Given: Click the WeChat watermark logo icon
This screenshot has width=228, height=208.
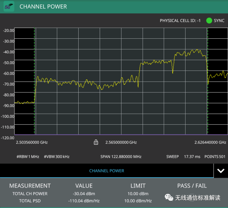Looking at the screenshot, I should coord(169,198).
